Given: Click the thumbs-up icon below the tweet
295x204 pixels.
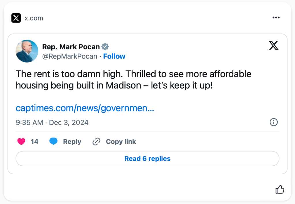Looking at the screenshot, I should [280, 190].
